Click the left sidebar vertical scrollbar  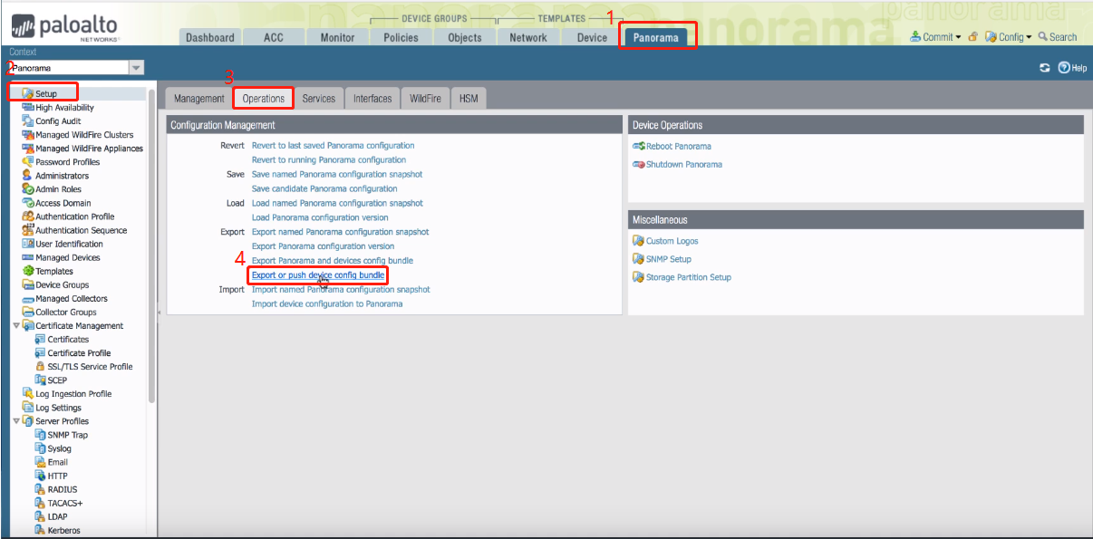pyautogui.click(x=151, y=245)
